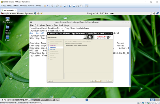This screenshot has width=160, height=104.
Task: Open the Trash desktop icon
Action: tap(8, 38)
